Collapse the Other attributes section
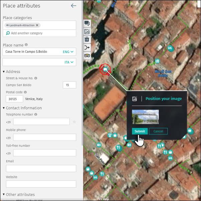 click(4, 194)
